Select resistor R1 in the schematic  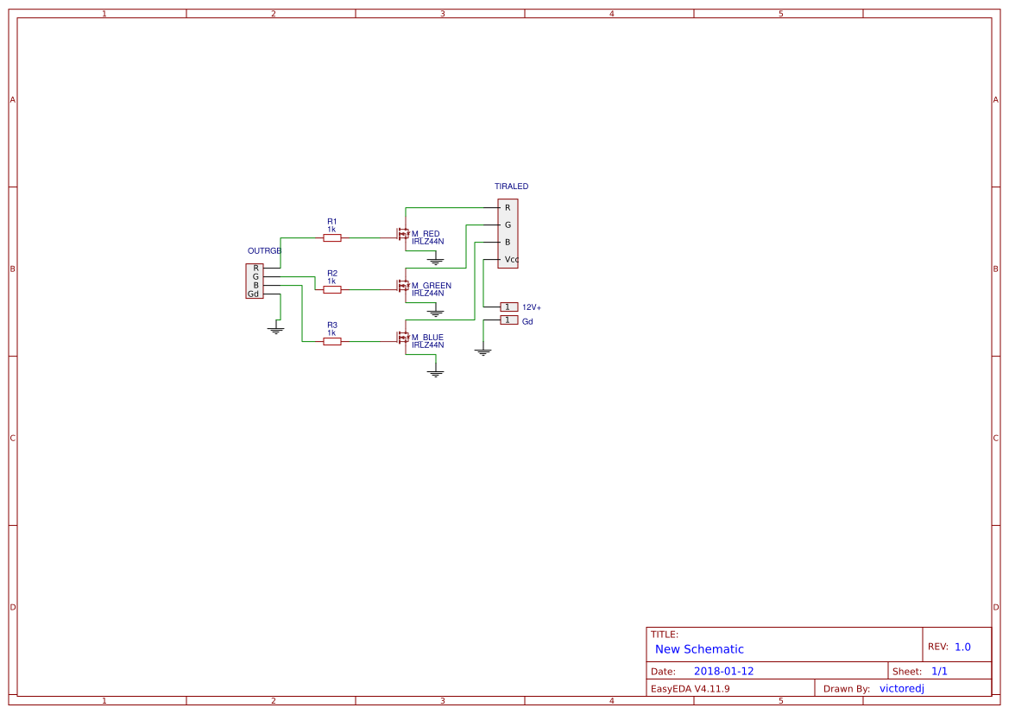click(332, 237)
